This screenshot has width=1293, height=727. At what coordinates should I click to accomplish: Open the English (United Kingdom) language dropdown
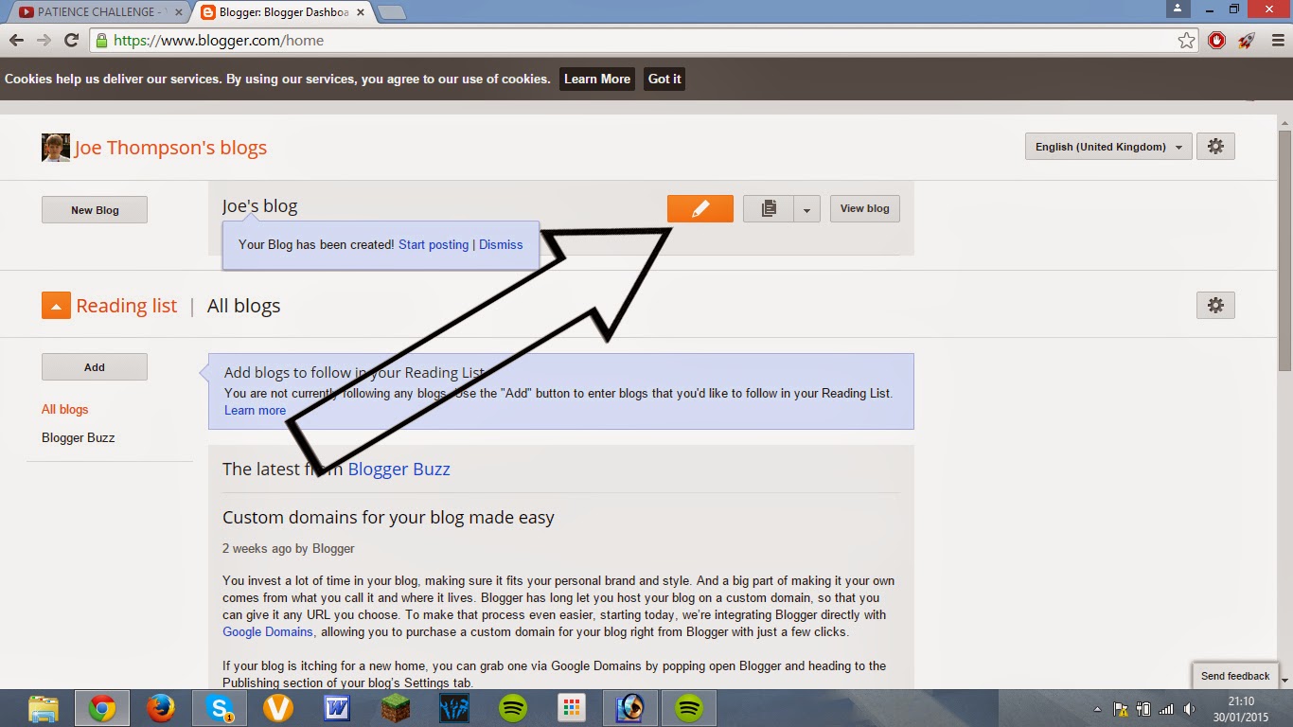pos(1108,147)
